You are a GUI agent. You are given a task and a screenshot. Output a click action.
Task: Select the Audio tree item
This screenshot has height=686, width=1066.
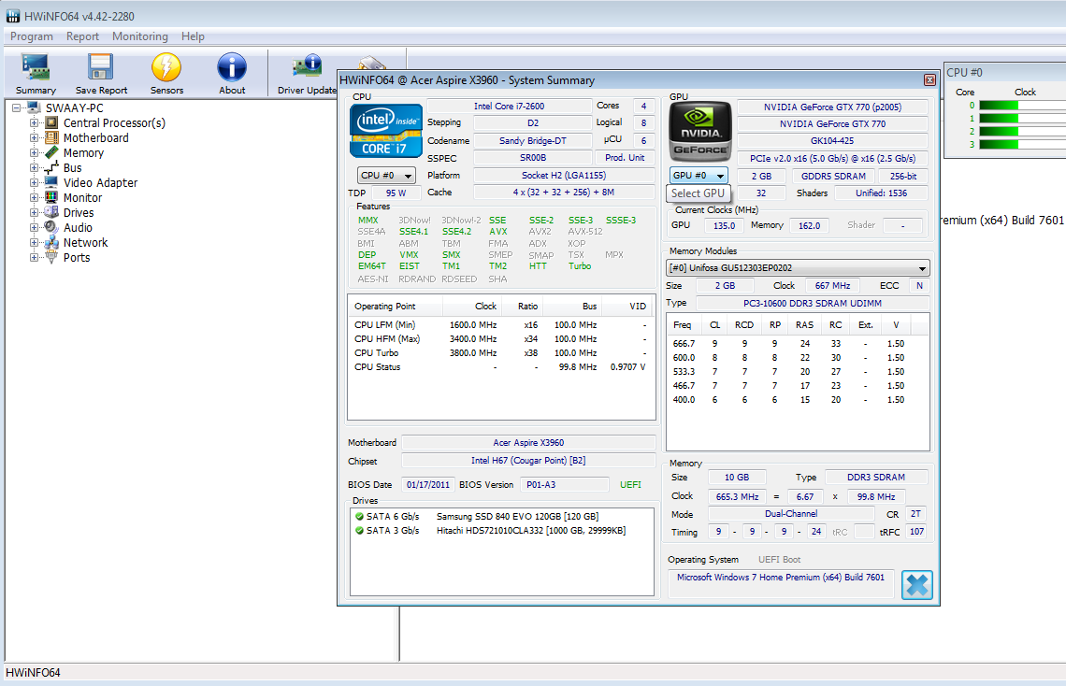tap(79, 227)
